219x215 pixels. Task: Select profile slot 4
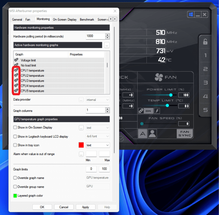[205, 96]
